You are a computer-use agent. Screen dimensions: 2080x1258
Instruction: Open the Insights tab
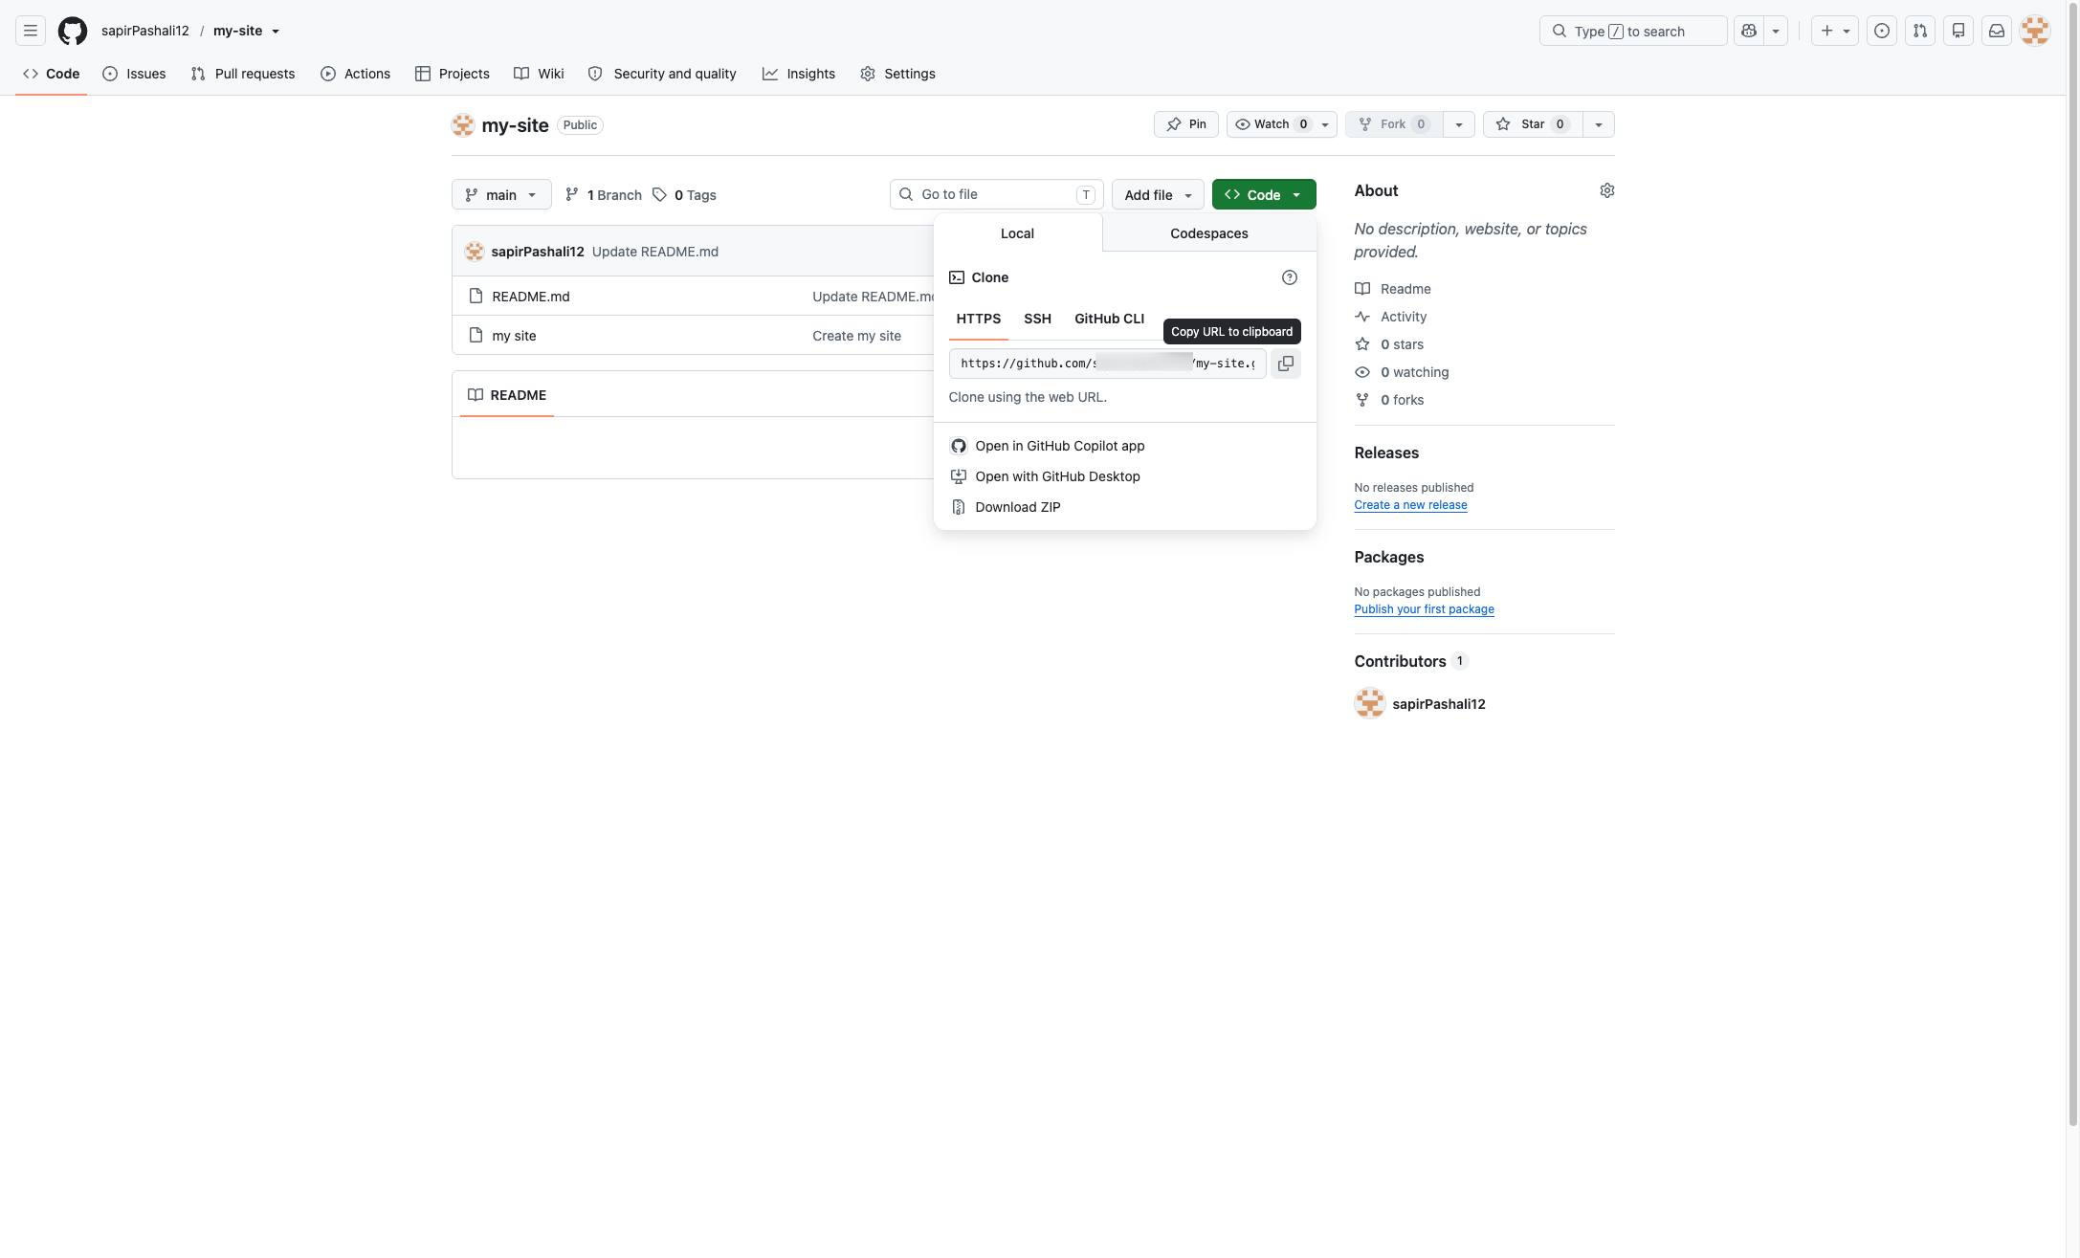pyautogui.click(x=799, y=74)
